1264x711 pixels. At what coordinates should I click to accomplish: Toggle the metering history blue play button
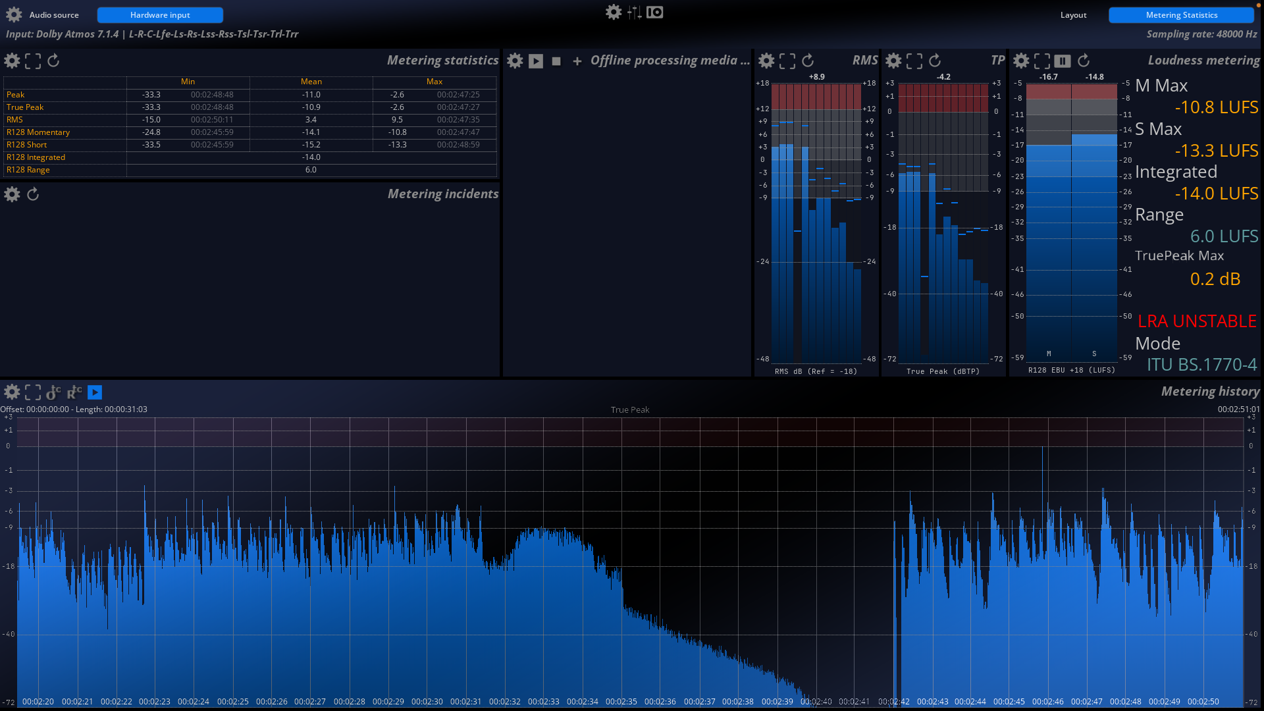95,392
